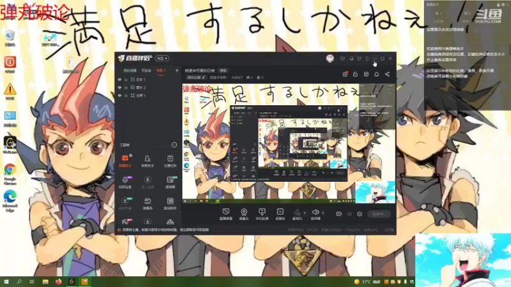Select the 全屏 1 source row
511x287 pixels.
[x=148, y=95]
